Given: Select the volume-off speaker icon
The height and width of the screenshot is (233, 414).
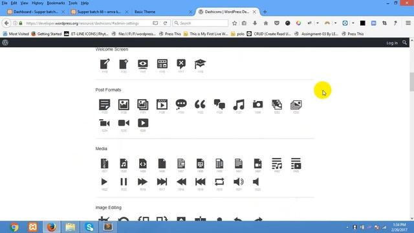Looking at the screenshot, I should [256, 182].
